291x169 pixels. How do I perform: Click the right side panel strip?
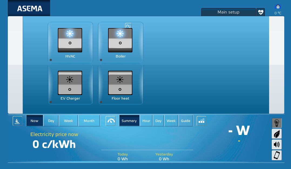pos(276,65)
